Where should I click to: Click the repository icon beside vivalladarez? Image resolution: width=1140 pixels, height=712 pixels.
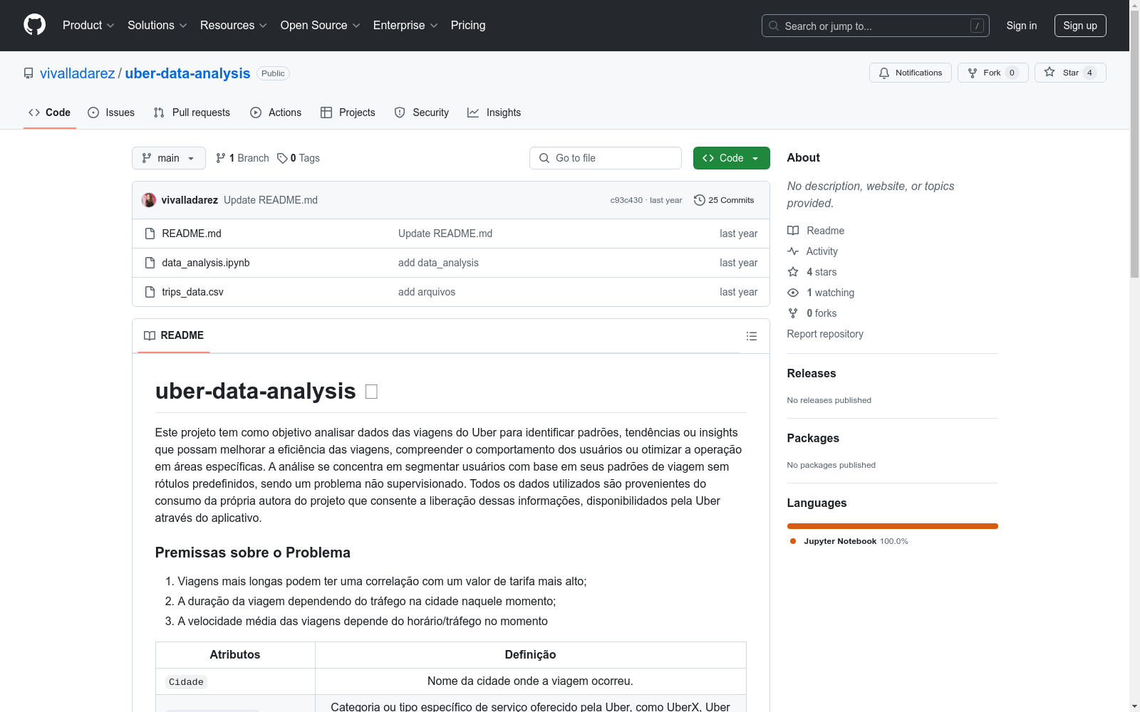pyautogui.click(x=28, y=73)
